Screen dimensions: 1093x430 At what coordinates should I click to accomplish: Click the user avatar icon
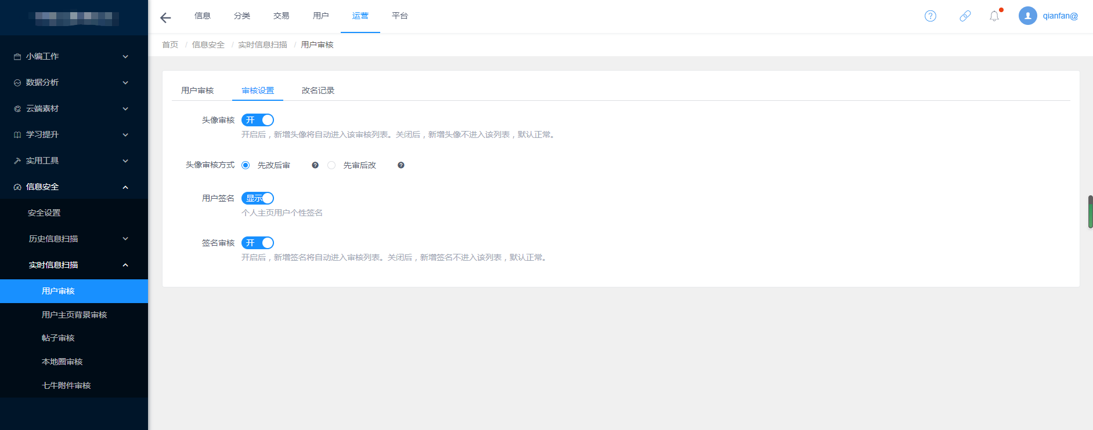coord(1028,16)
